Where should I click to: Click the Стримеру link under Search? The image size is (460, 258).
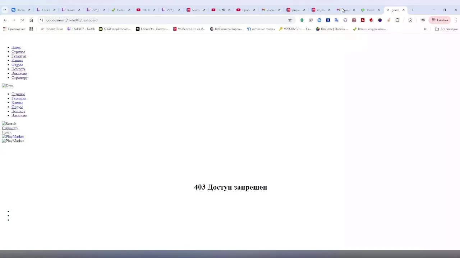pyautogui.click(x=10, y=128)
